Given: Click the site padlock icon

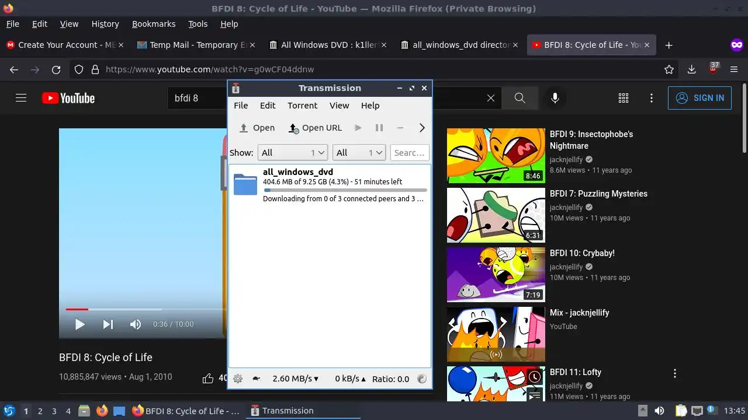Looking at the screenshot, I should [95, 69].
